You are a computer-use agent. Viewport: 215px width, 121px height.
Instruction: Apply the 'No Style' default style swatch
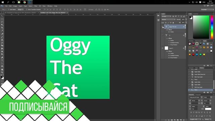189,44
